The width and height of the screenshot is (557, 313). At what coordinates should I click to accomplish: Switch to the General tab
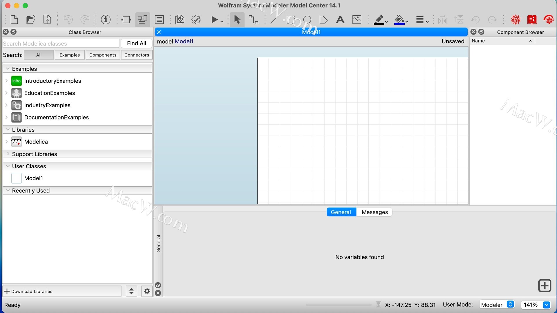[341, 212]
